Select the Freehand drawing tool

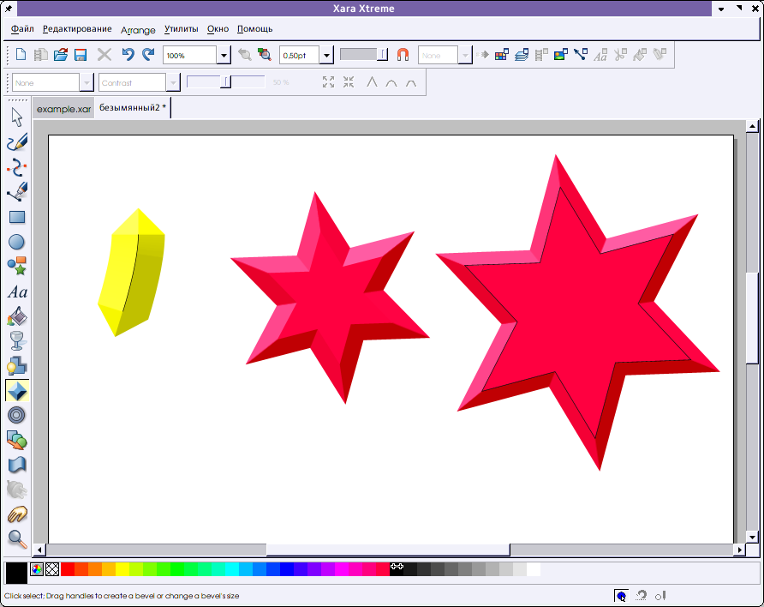click(17, 142)
